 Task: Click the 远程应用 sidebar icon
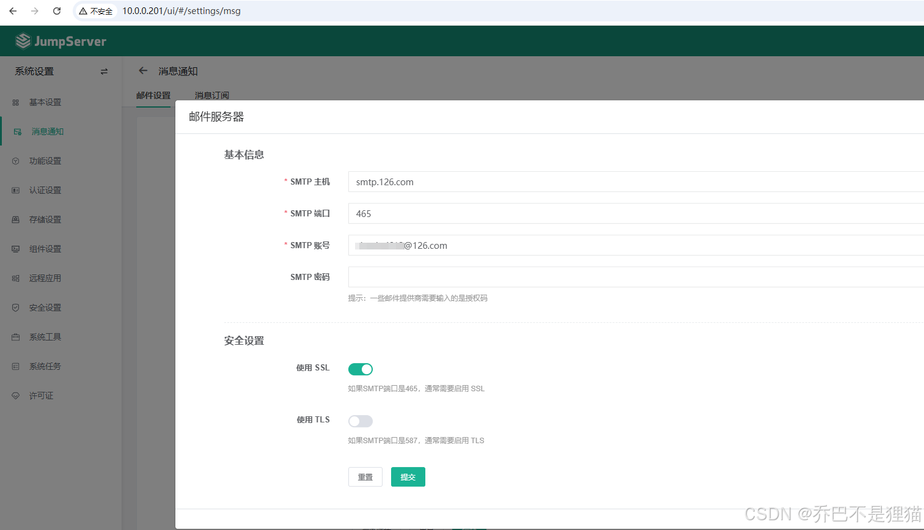click(16, 278)
